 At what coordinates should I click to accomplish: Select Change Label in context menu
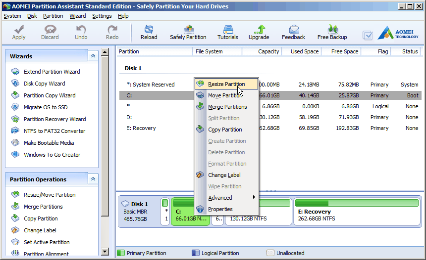click(x=226, y=175)
